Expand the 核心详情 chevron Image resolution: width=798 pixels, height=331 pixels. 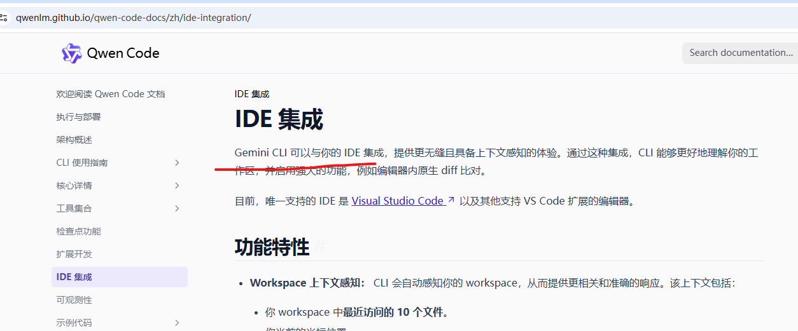coord(177,186)
